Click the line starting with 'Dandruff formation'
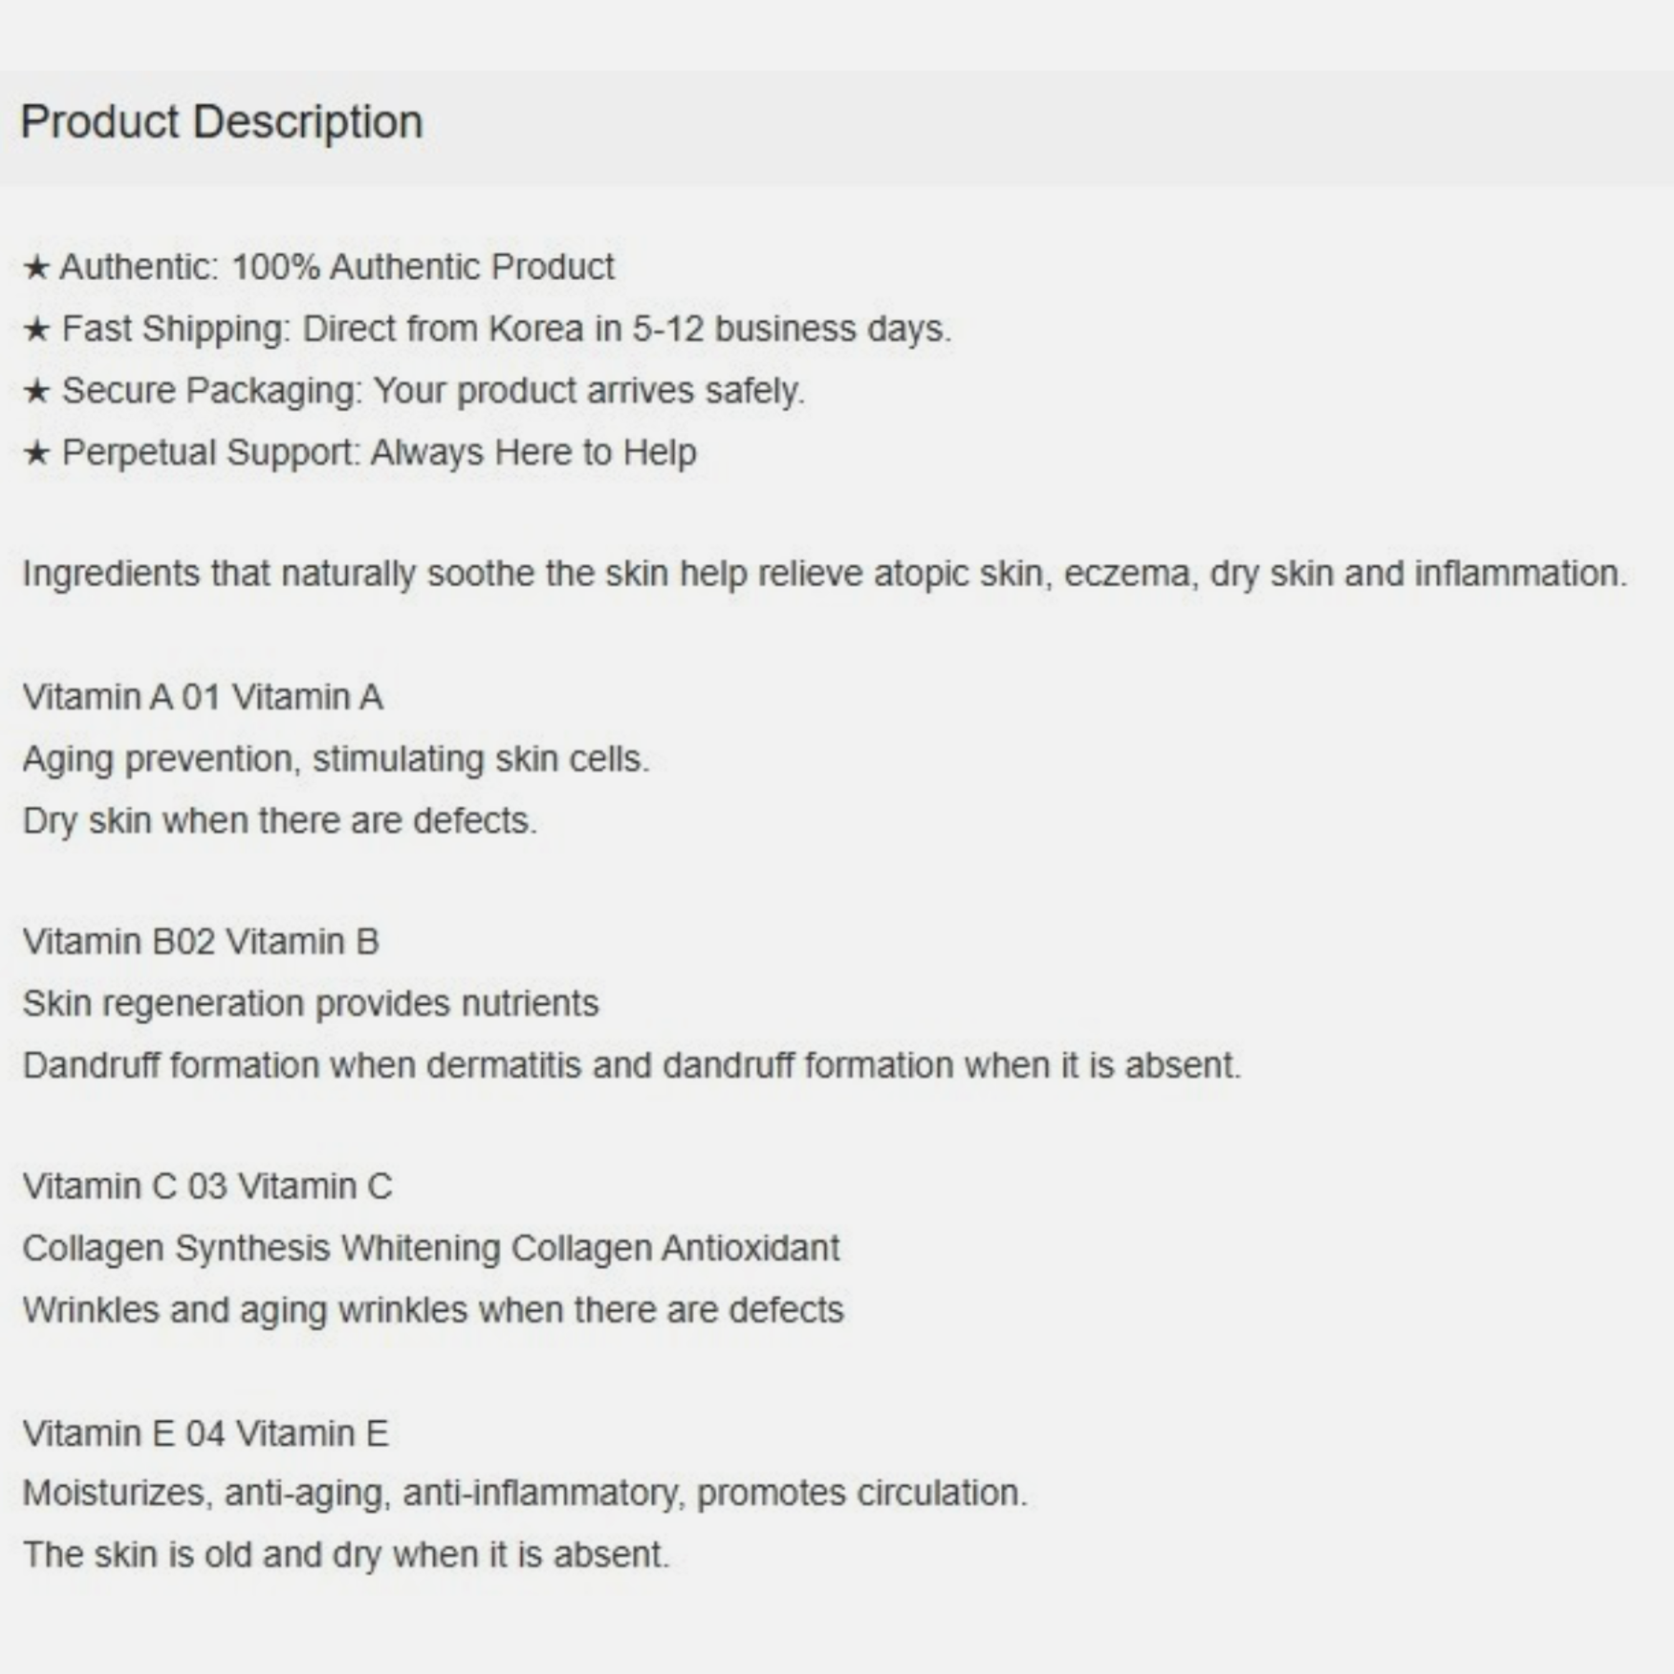This screenshot has height=1674, width=1674. click(631, 1065)
